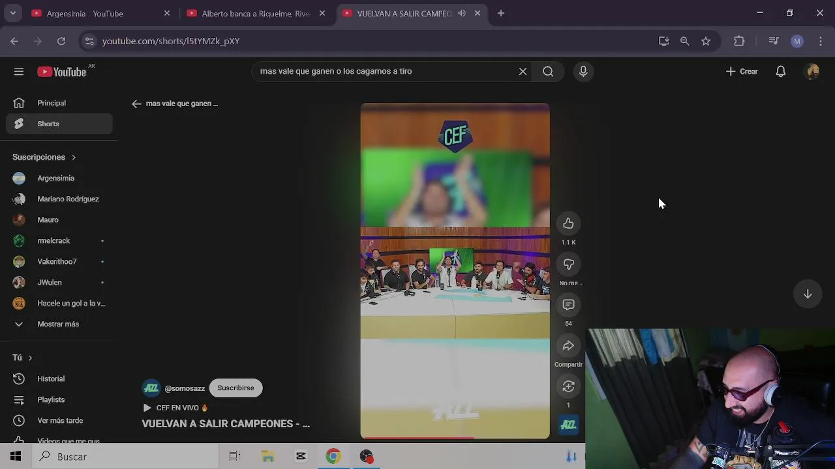Screen dimensions: 835x469
Task: Open Task View on the taskbar
Action: click(235, 457)
